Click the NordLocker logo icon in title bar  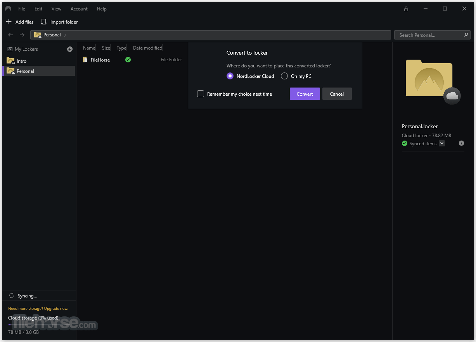pyautogui.click(x=8, y=9)
